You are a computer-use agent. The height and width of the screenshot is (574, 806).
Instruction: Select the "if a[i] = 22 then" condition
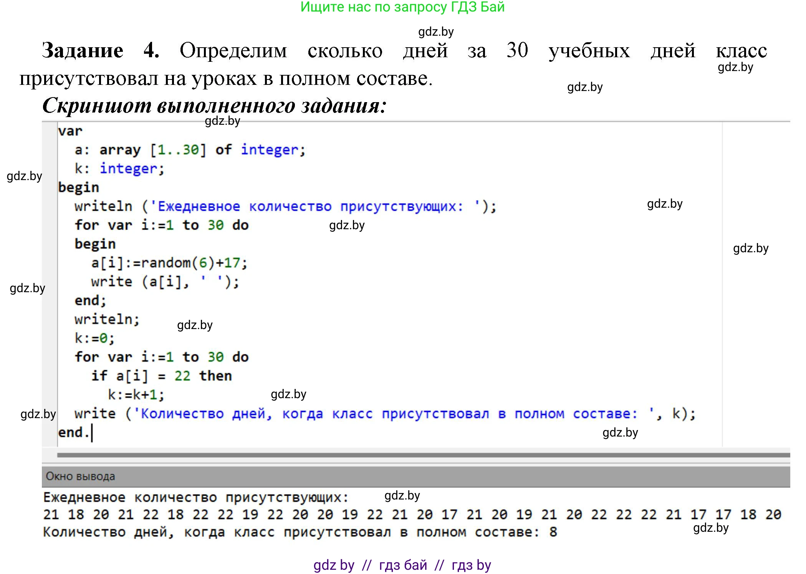point(161,375)
